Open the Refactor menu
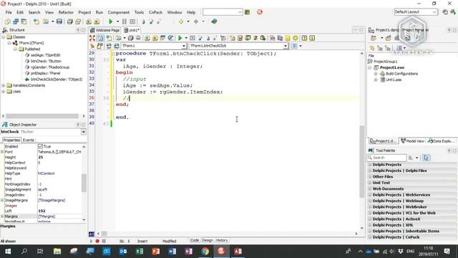 (x=66, y=12)
